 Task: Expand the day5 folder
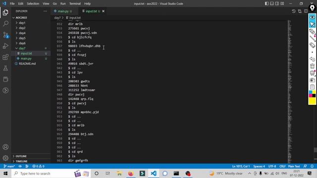point(22,38)
